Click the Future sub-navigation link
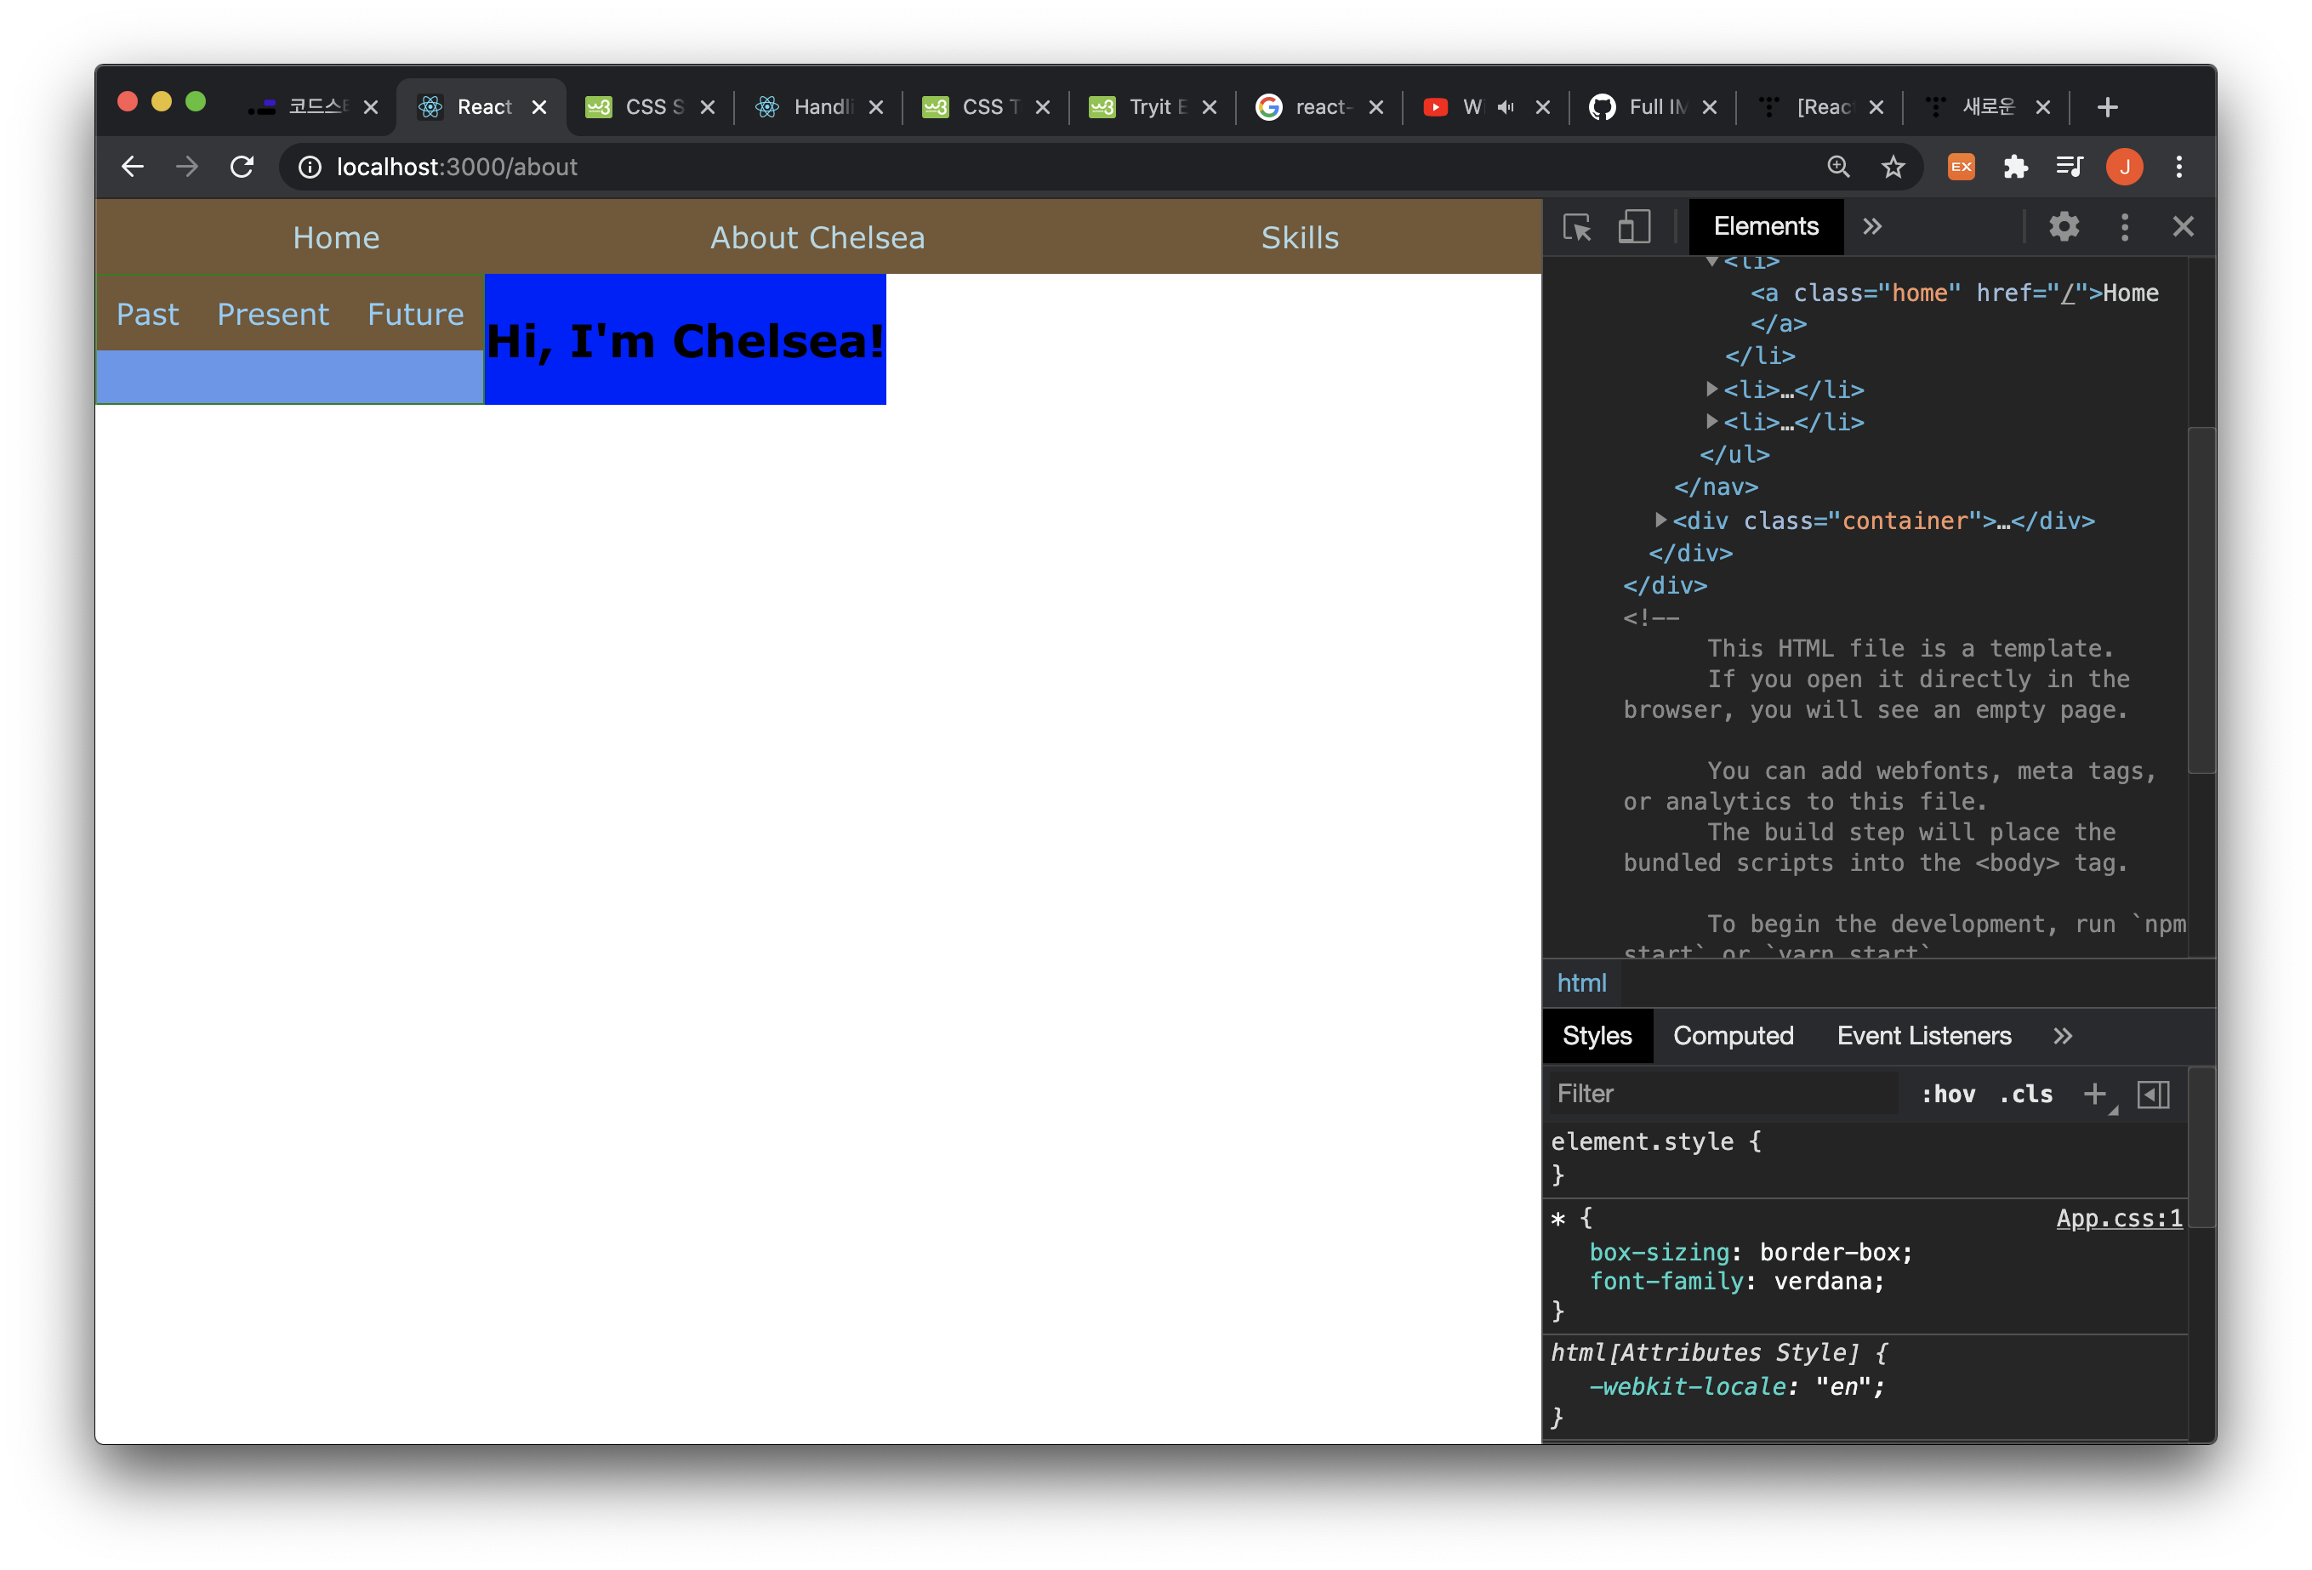Screen dimensions: 2312x1570 point(415,315)
